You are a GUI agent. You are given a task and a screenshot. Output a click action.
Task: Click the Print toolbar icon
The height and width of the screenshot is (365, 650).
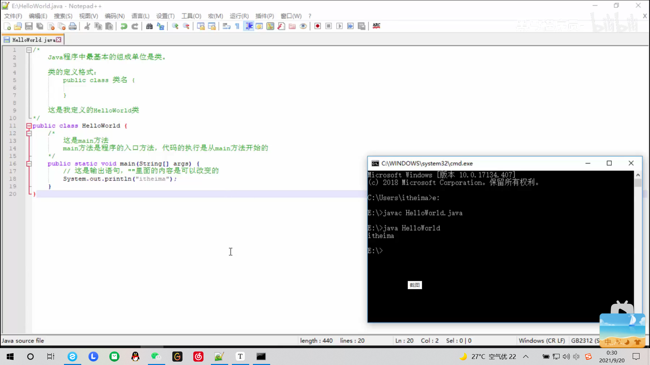72,26
